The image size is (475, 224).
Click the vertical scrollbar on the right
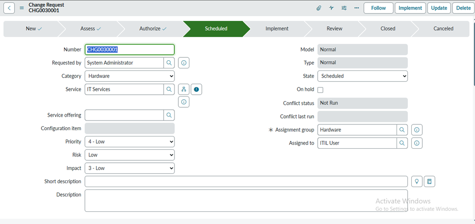point(472,49)
